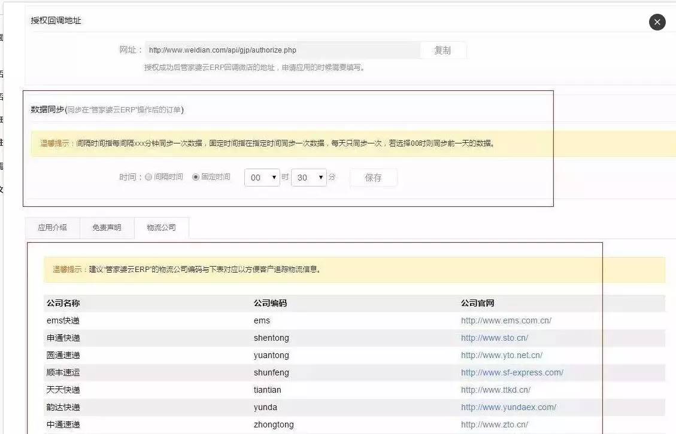Image resolution: width=676 pixels, height=434 pixels.
Task: Click the 顺丰速运 table row name
Action: pos(63,372)
